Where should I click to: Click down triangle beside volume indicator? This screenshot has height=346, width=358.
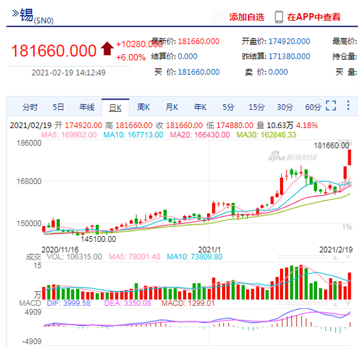point(348,258)
